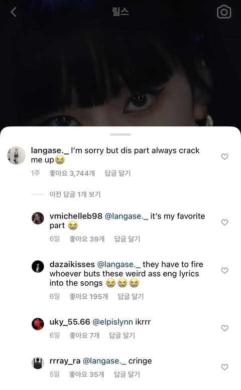Reply to vmichelleb98 via 답글 달기
This screenshot has width=241, height=390.
pos(127,239)
